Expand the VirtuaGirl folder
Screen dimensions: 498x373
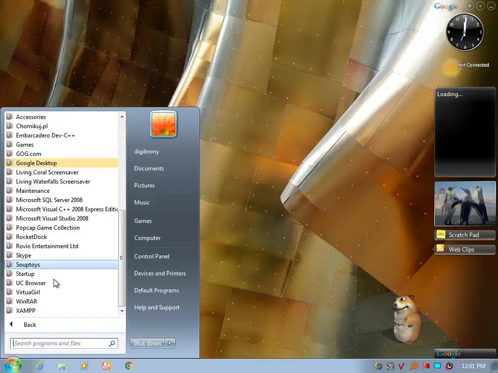pos(61,292)
